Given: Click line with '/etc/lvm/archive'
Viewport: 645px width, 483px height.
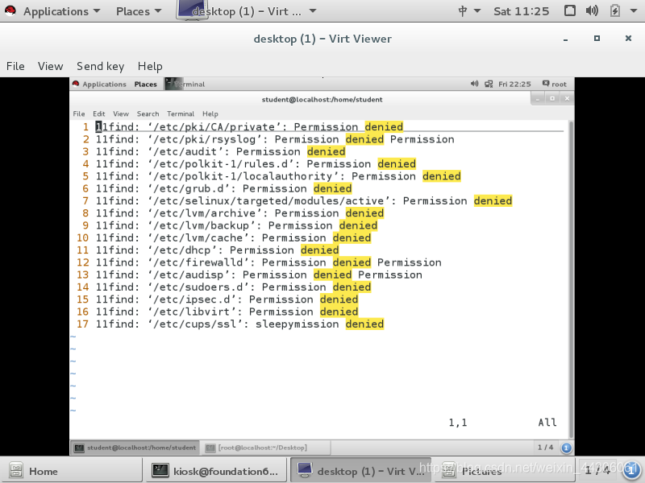Looking at the screenshot, I should point(239,213).
